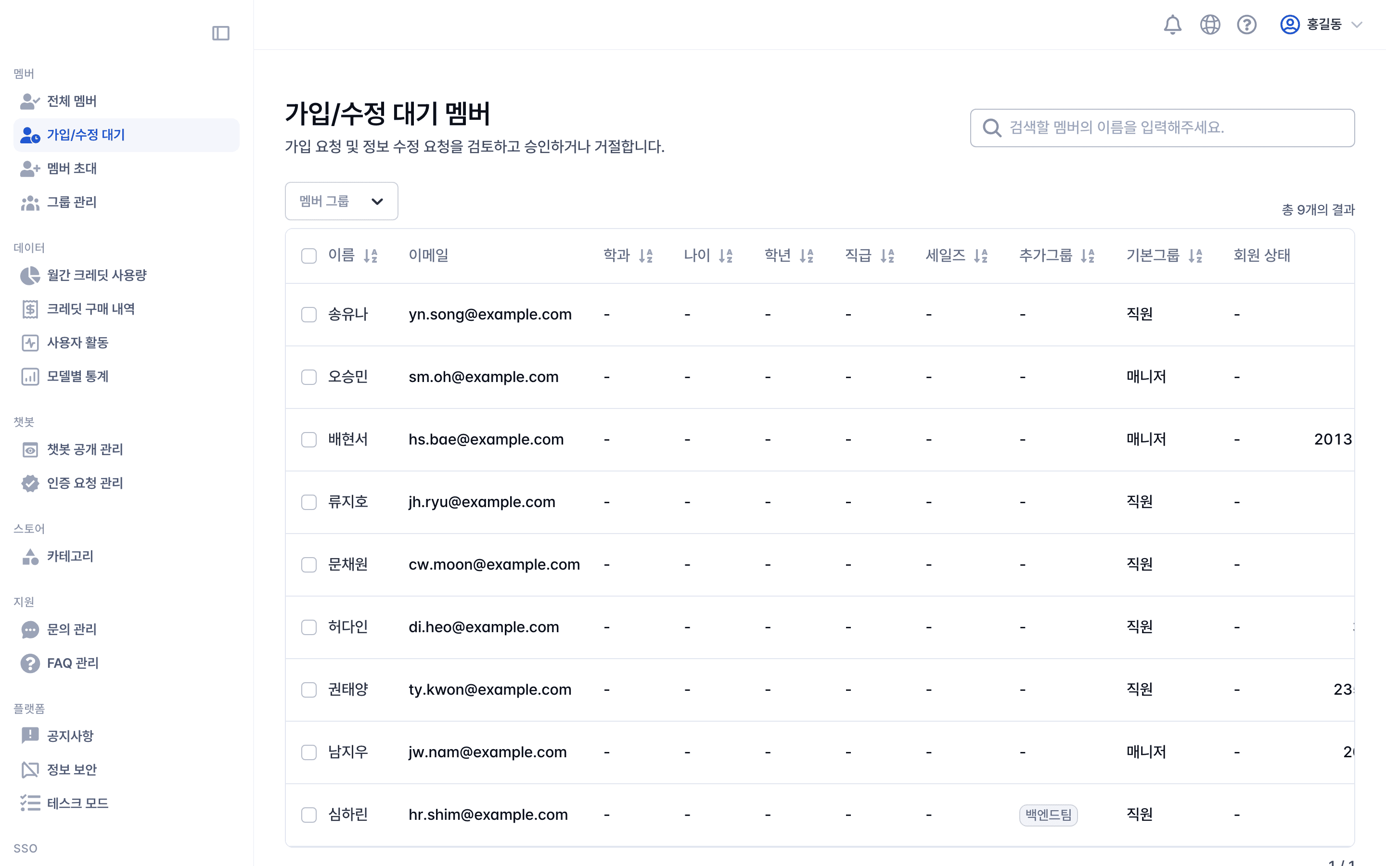Click the 백엔드팀 tag on 심하린's row

pos(1048,815)
